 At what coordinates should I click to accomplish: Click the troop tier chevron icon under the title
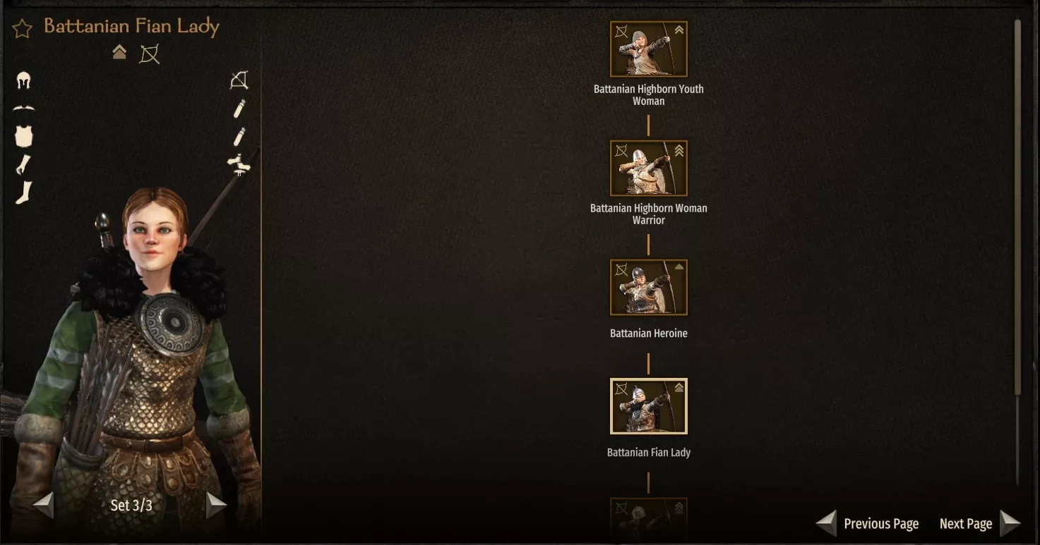119,52
